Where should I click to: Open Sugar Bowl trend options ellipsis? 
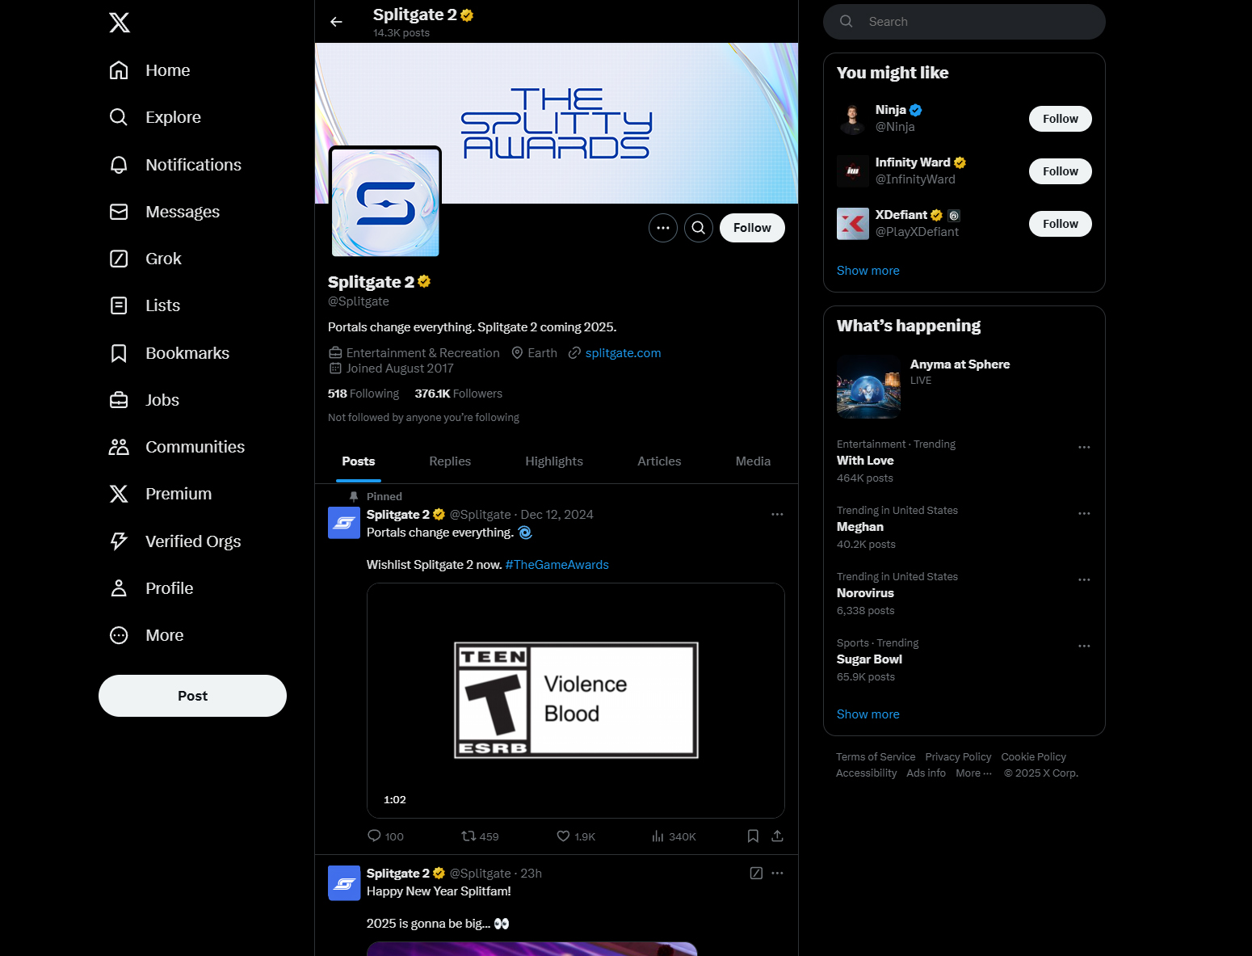[1084, 646]
